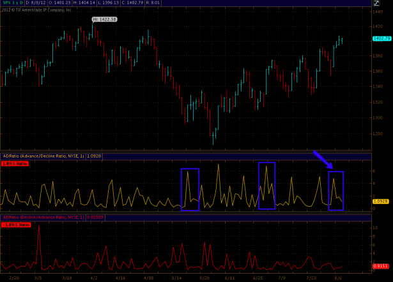Select the Advance/Decline Ratio study title
The image size is (393, 282).
point(43,156)
